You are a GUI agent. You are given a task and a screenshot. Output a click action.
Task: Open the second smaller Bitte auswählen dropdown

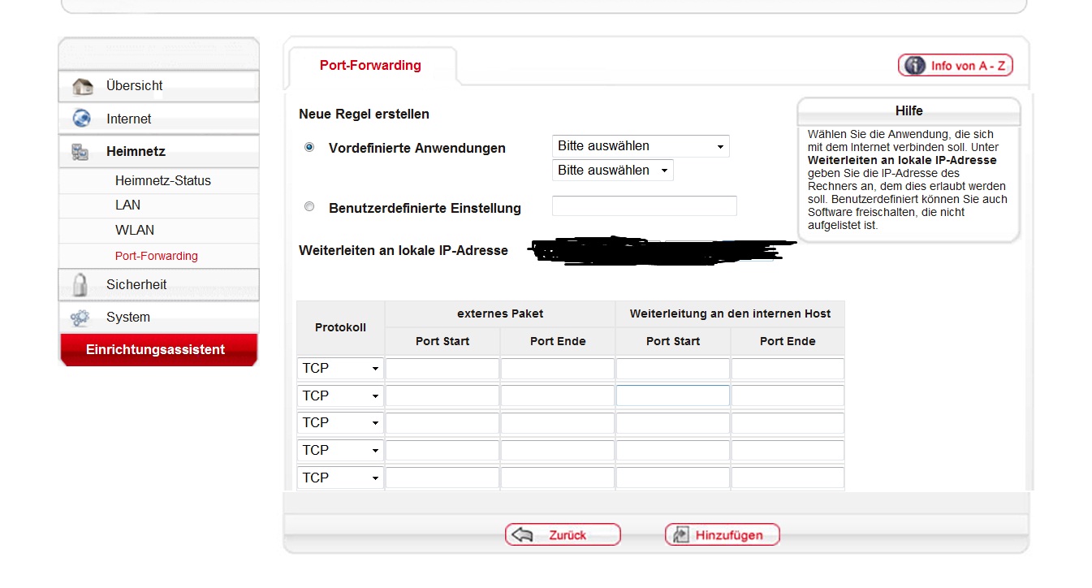[613, 171]
